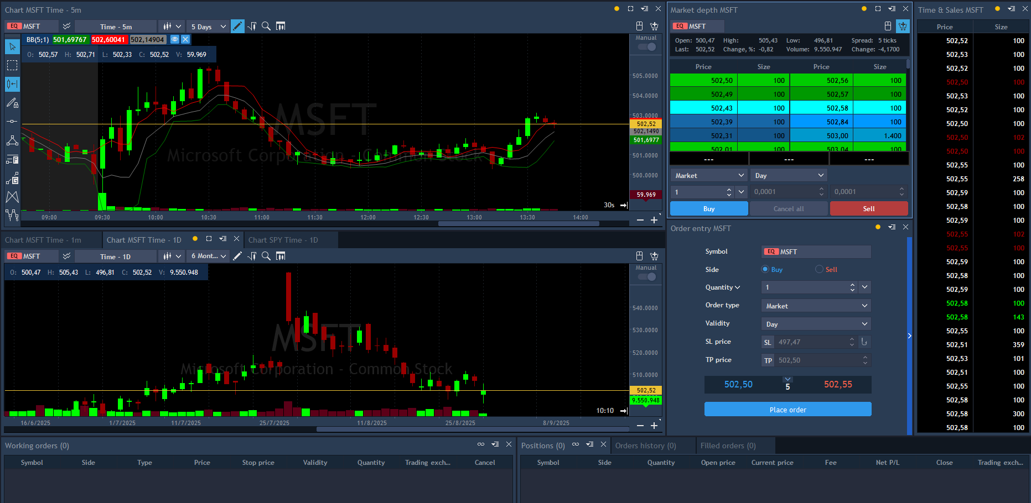
Task: Switch to Chart SPY Time - 1D tab
Action: point(283,240)
